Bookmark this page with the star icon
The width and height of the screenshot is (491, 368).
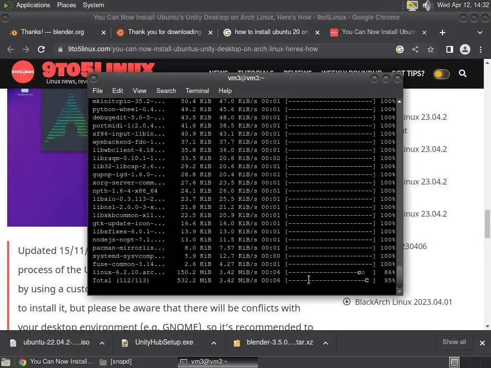click(431, 49)
